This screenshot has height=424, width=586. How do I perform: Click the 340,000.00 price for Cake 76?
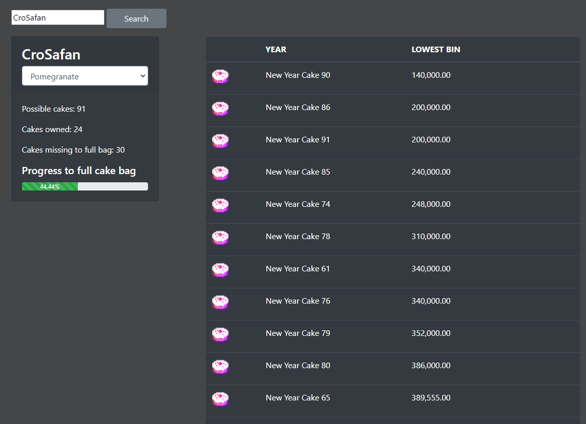coord(431,301)
